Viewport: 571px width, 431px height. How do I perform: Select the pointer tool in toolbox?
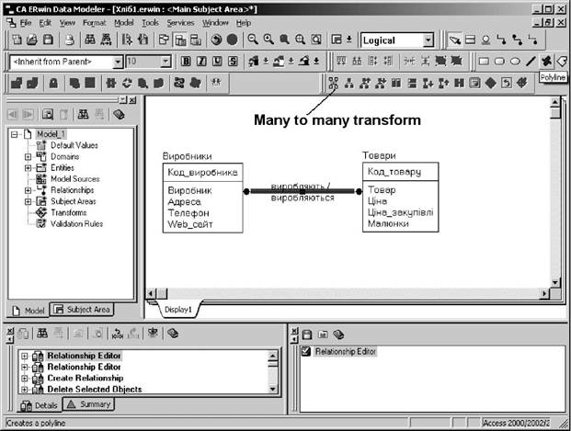(x=455, y=40)
